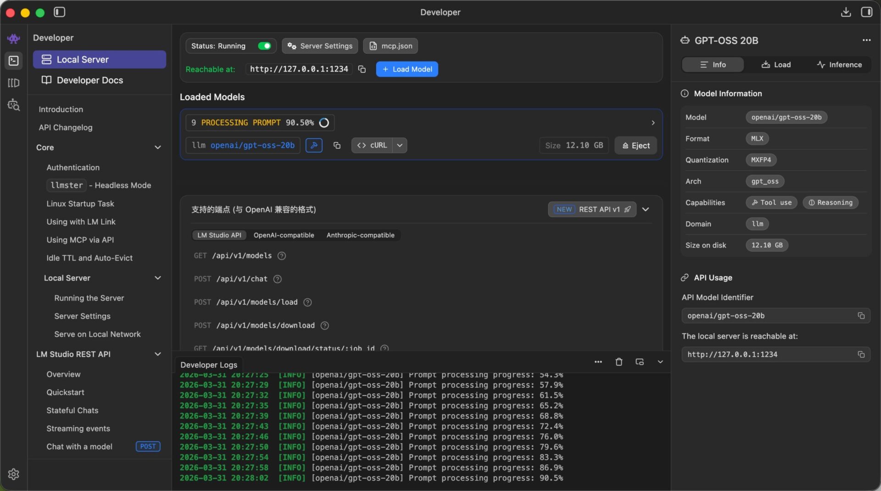The height and width of the screenshot is (491, 881).
Task: Open the cURL dropdown arrow
Action: tap(400, 145)
